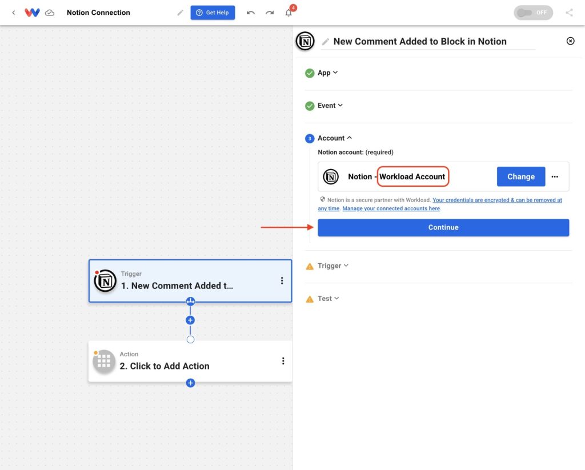
Task: Open trigger node three-dot menu
Action: click(282, 281)
